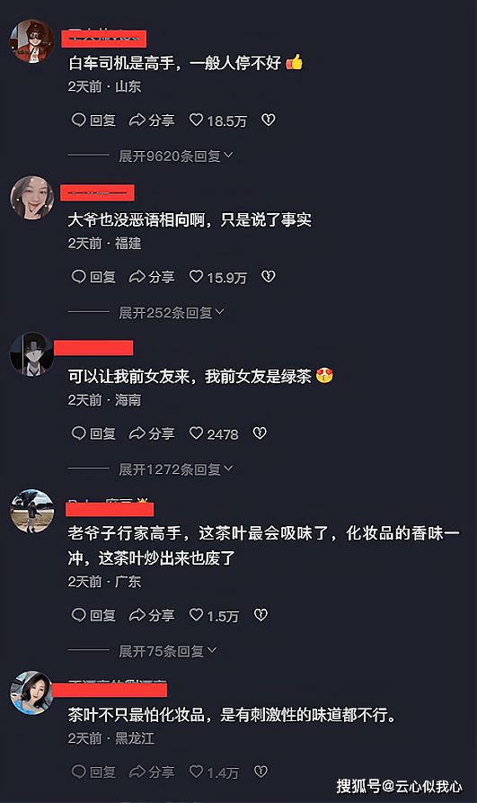The width and height of the screenshot is (477, 803).
Task: Dislike the 前女友是绿茶 comment
Action: [260, 433]
